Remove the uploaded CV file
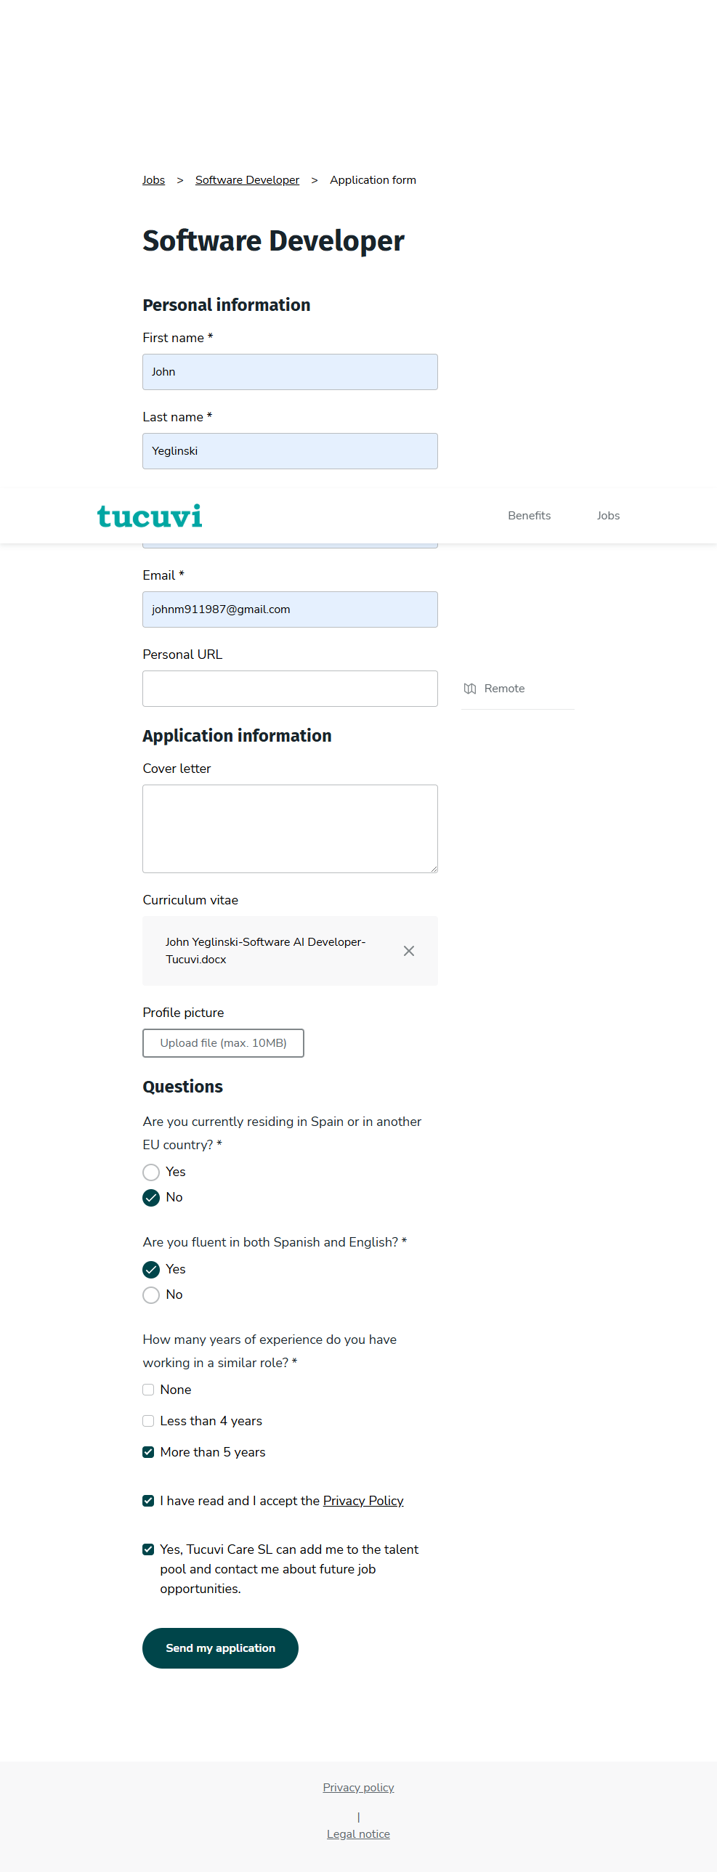717x1872 pixels. point(409,951)
